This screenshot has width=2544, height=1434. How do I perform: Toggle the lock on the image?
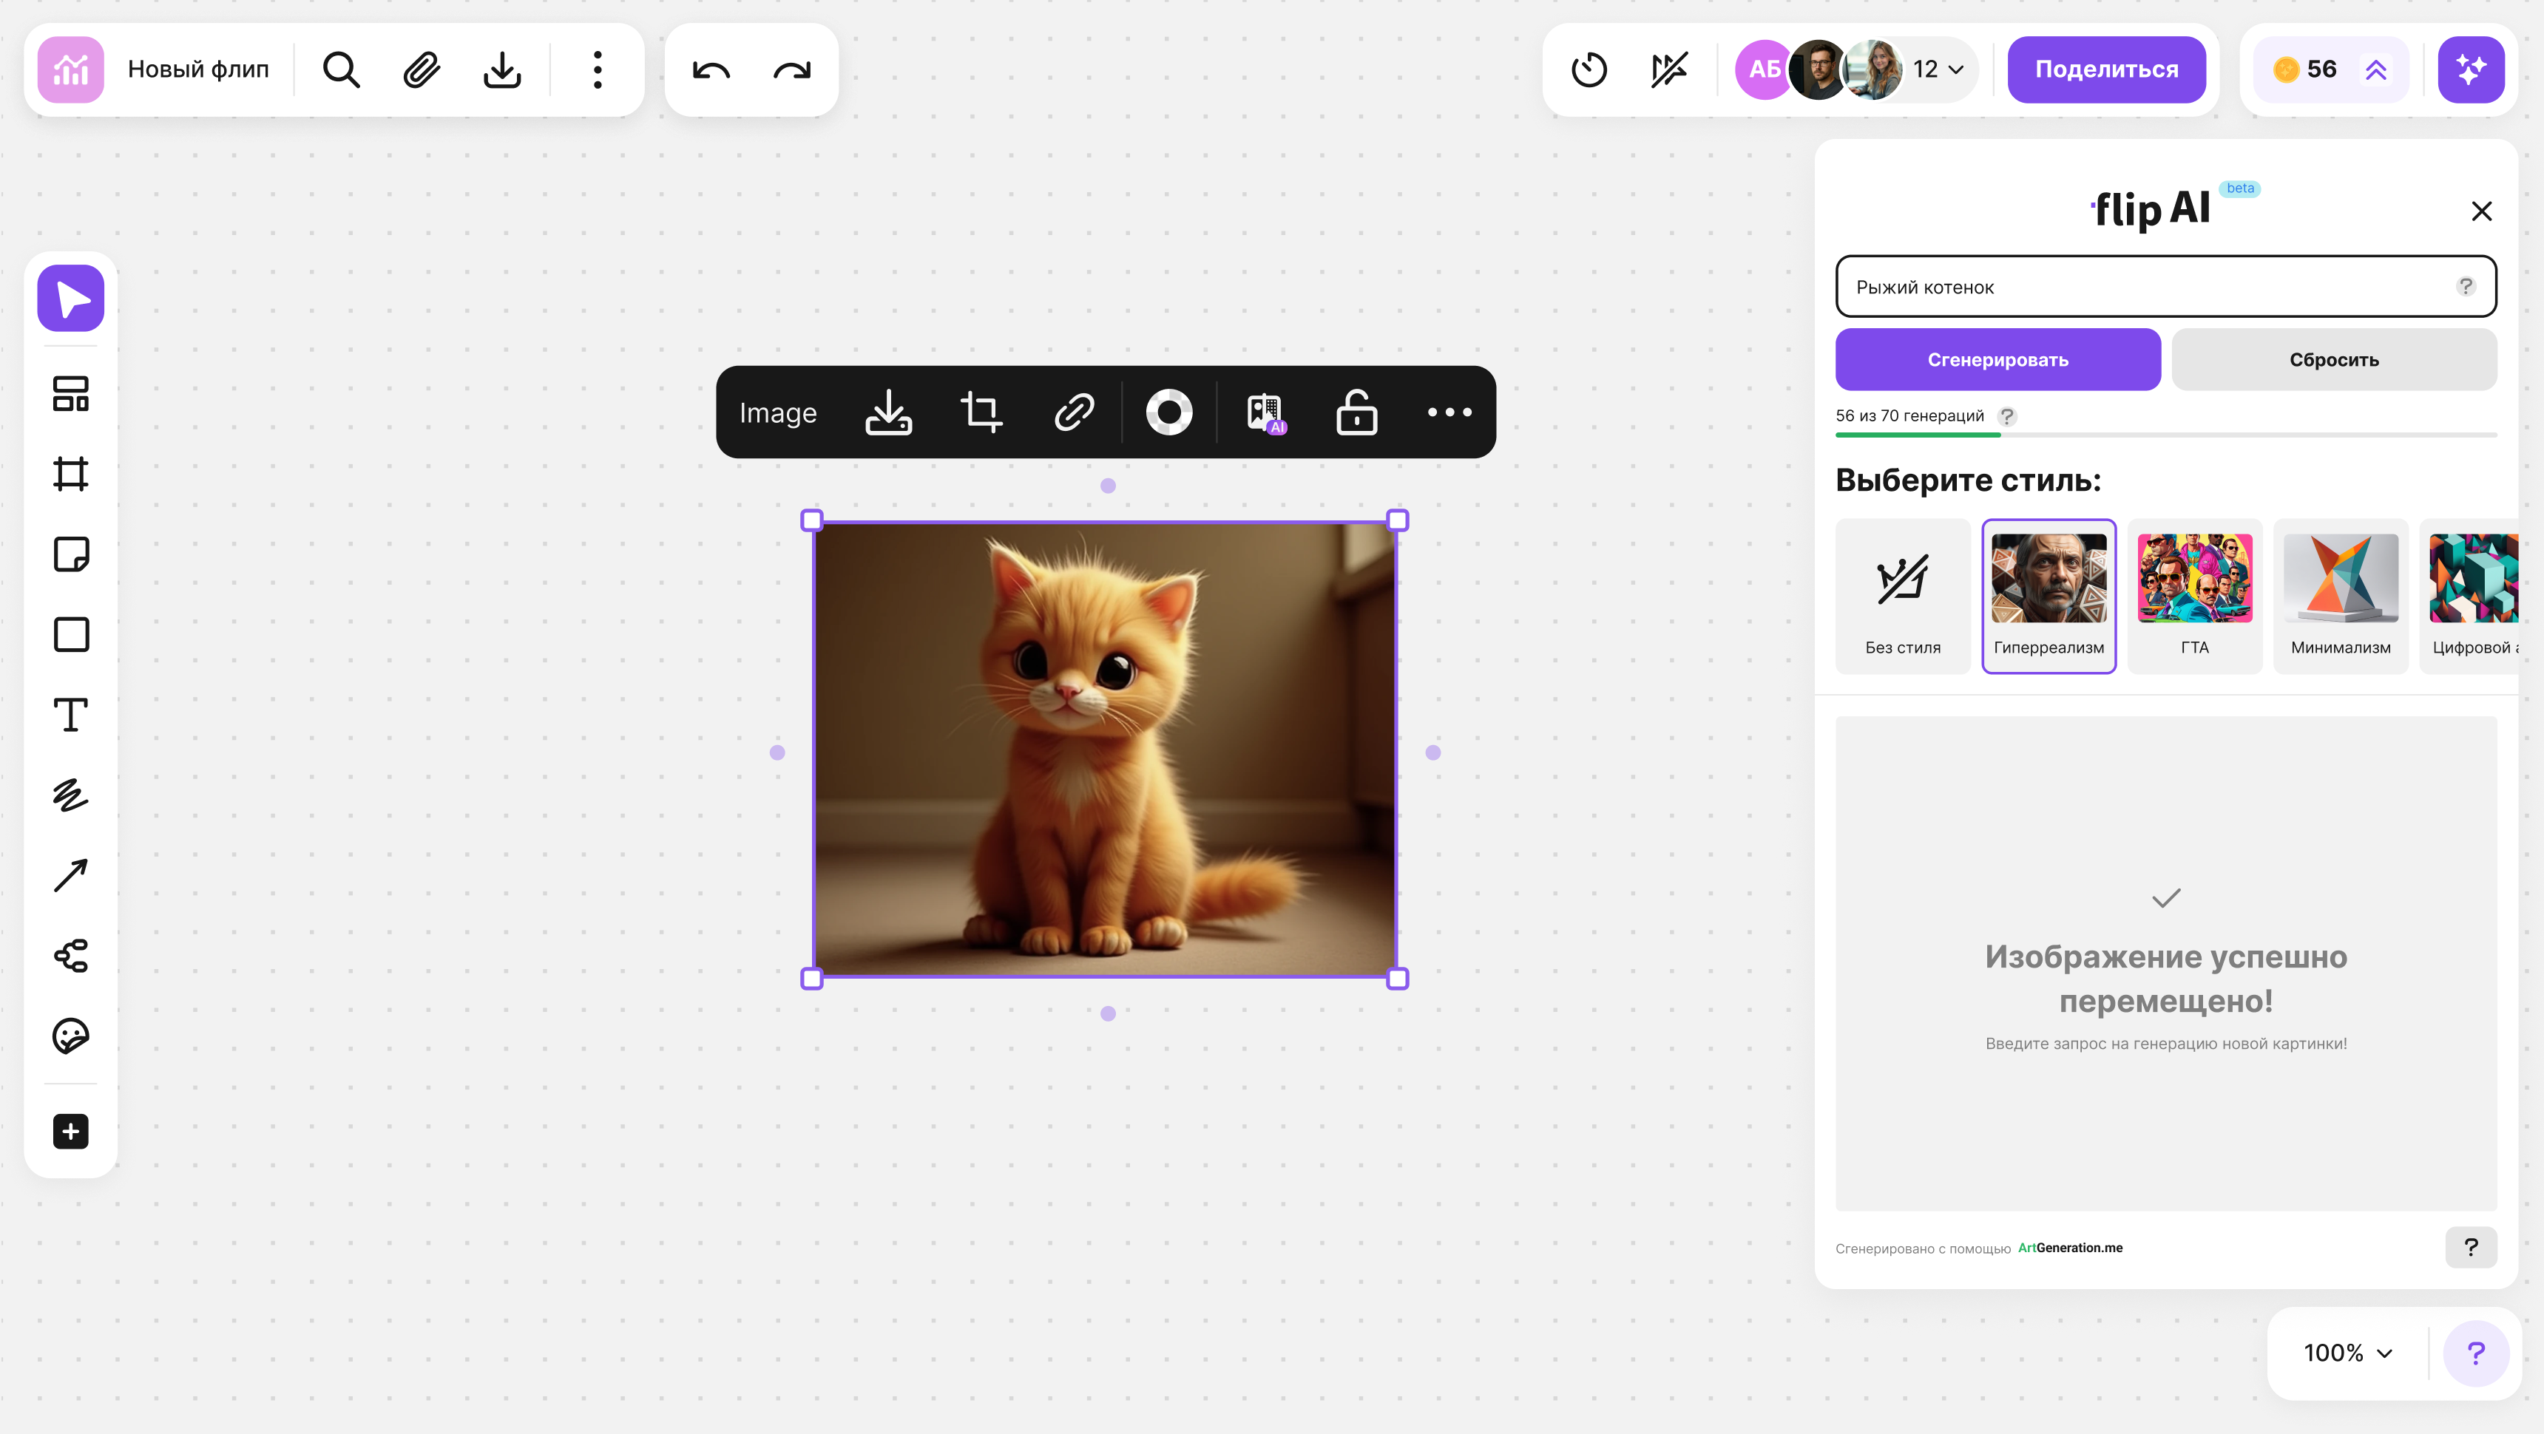pos(1356,412)
